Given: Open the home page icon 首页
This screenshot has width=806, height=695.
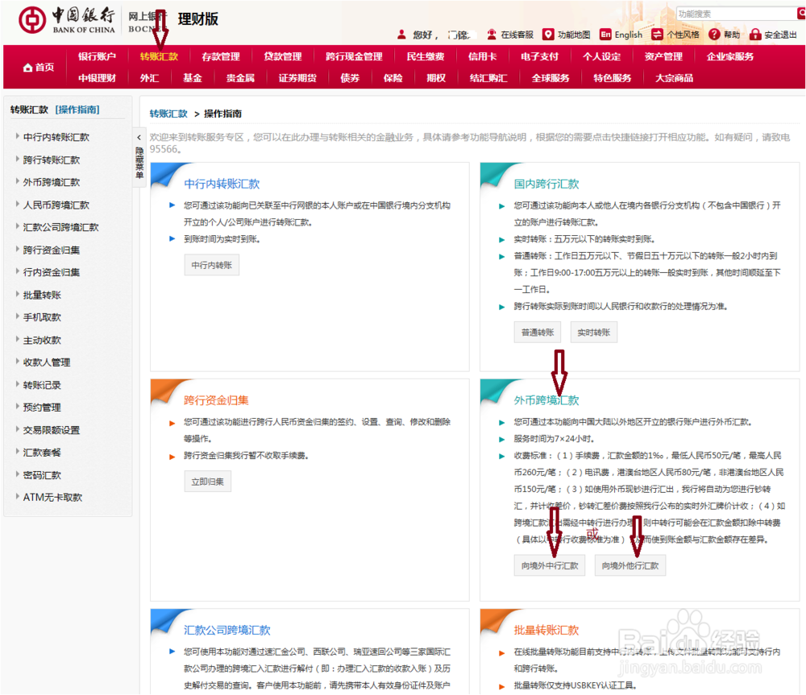Looking at the screenshot, I should coord(39,68).
